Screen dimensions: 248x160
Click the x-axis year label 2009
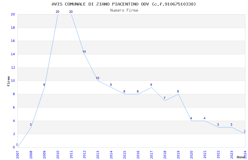44,155
